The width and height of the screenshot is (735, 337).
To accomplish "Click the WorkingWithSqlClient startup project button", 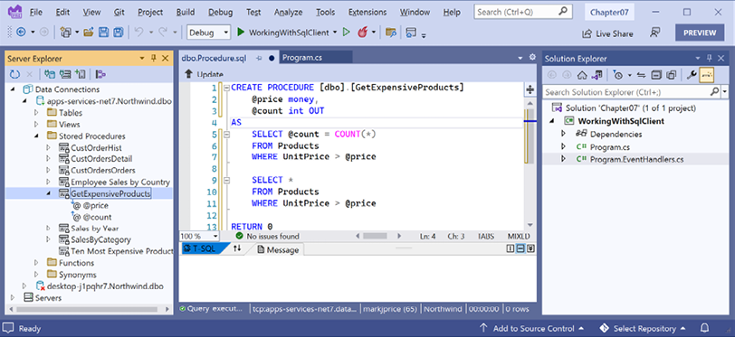I will tap(287, 33).
